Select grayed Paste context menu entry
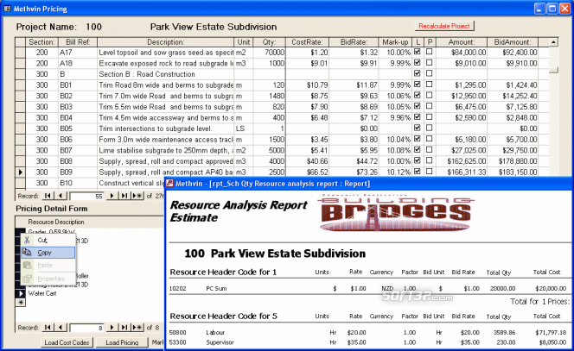The image size is (574, 351). click(x=48, y=265)
